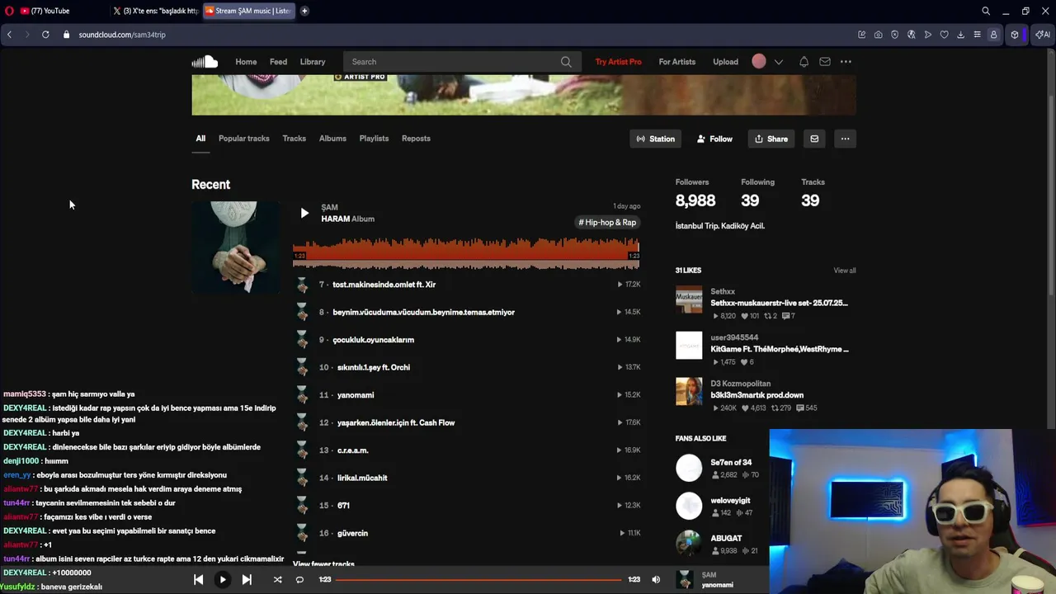Viewport: 1056px width, 594px height.
Task: Select the All tab
Action: pyautogui.click(x=200, y=139)
